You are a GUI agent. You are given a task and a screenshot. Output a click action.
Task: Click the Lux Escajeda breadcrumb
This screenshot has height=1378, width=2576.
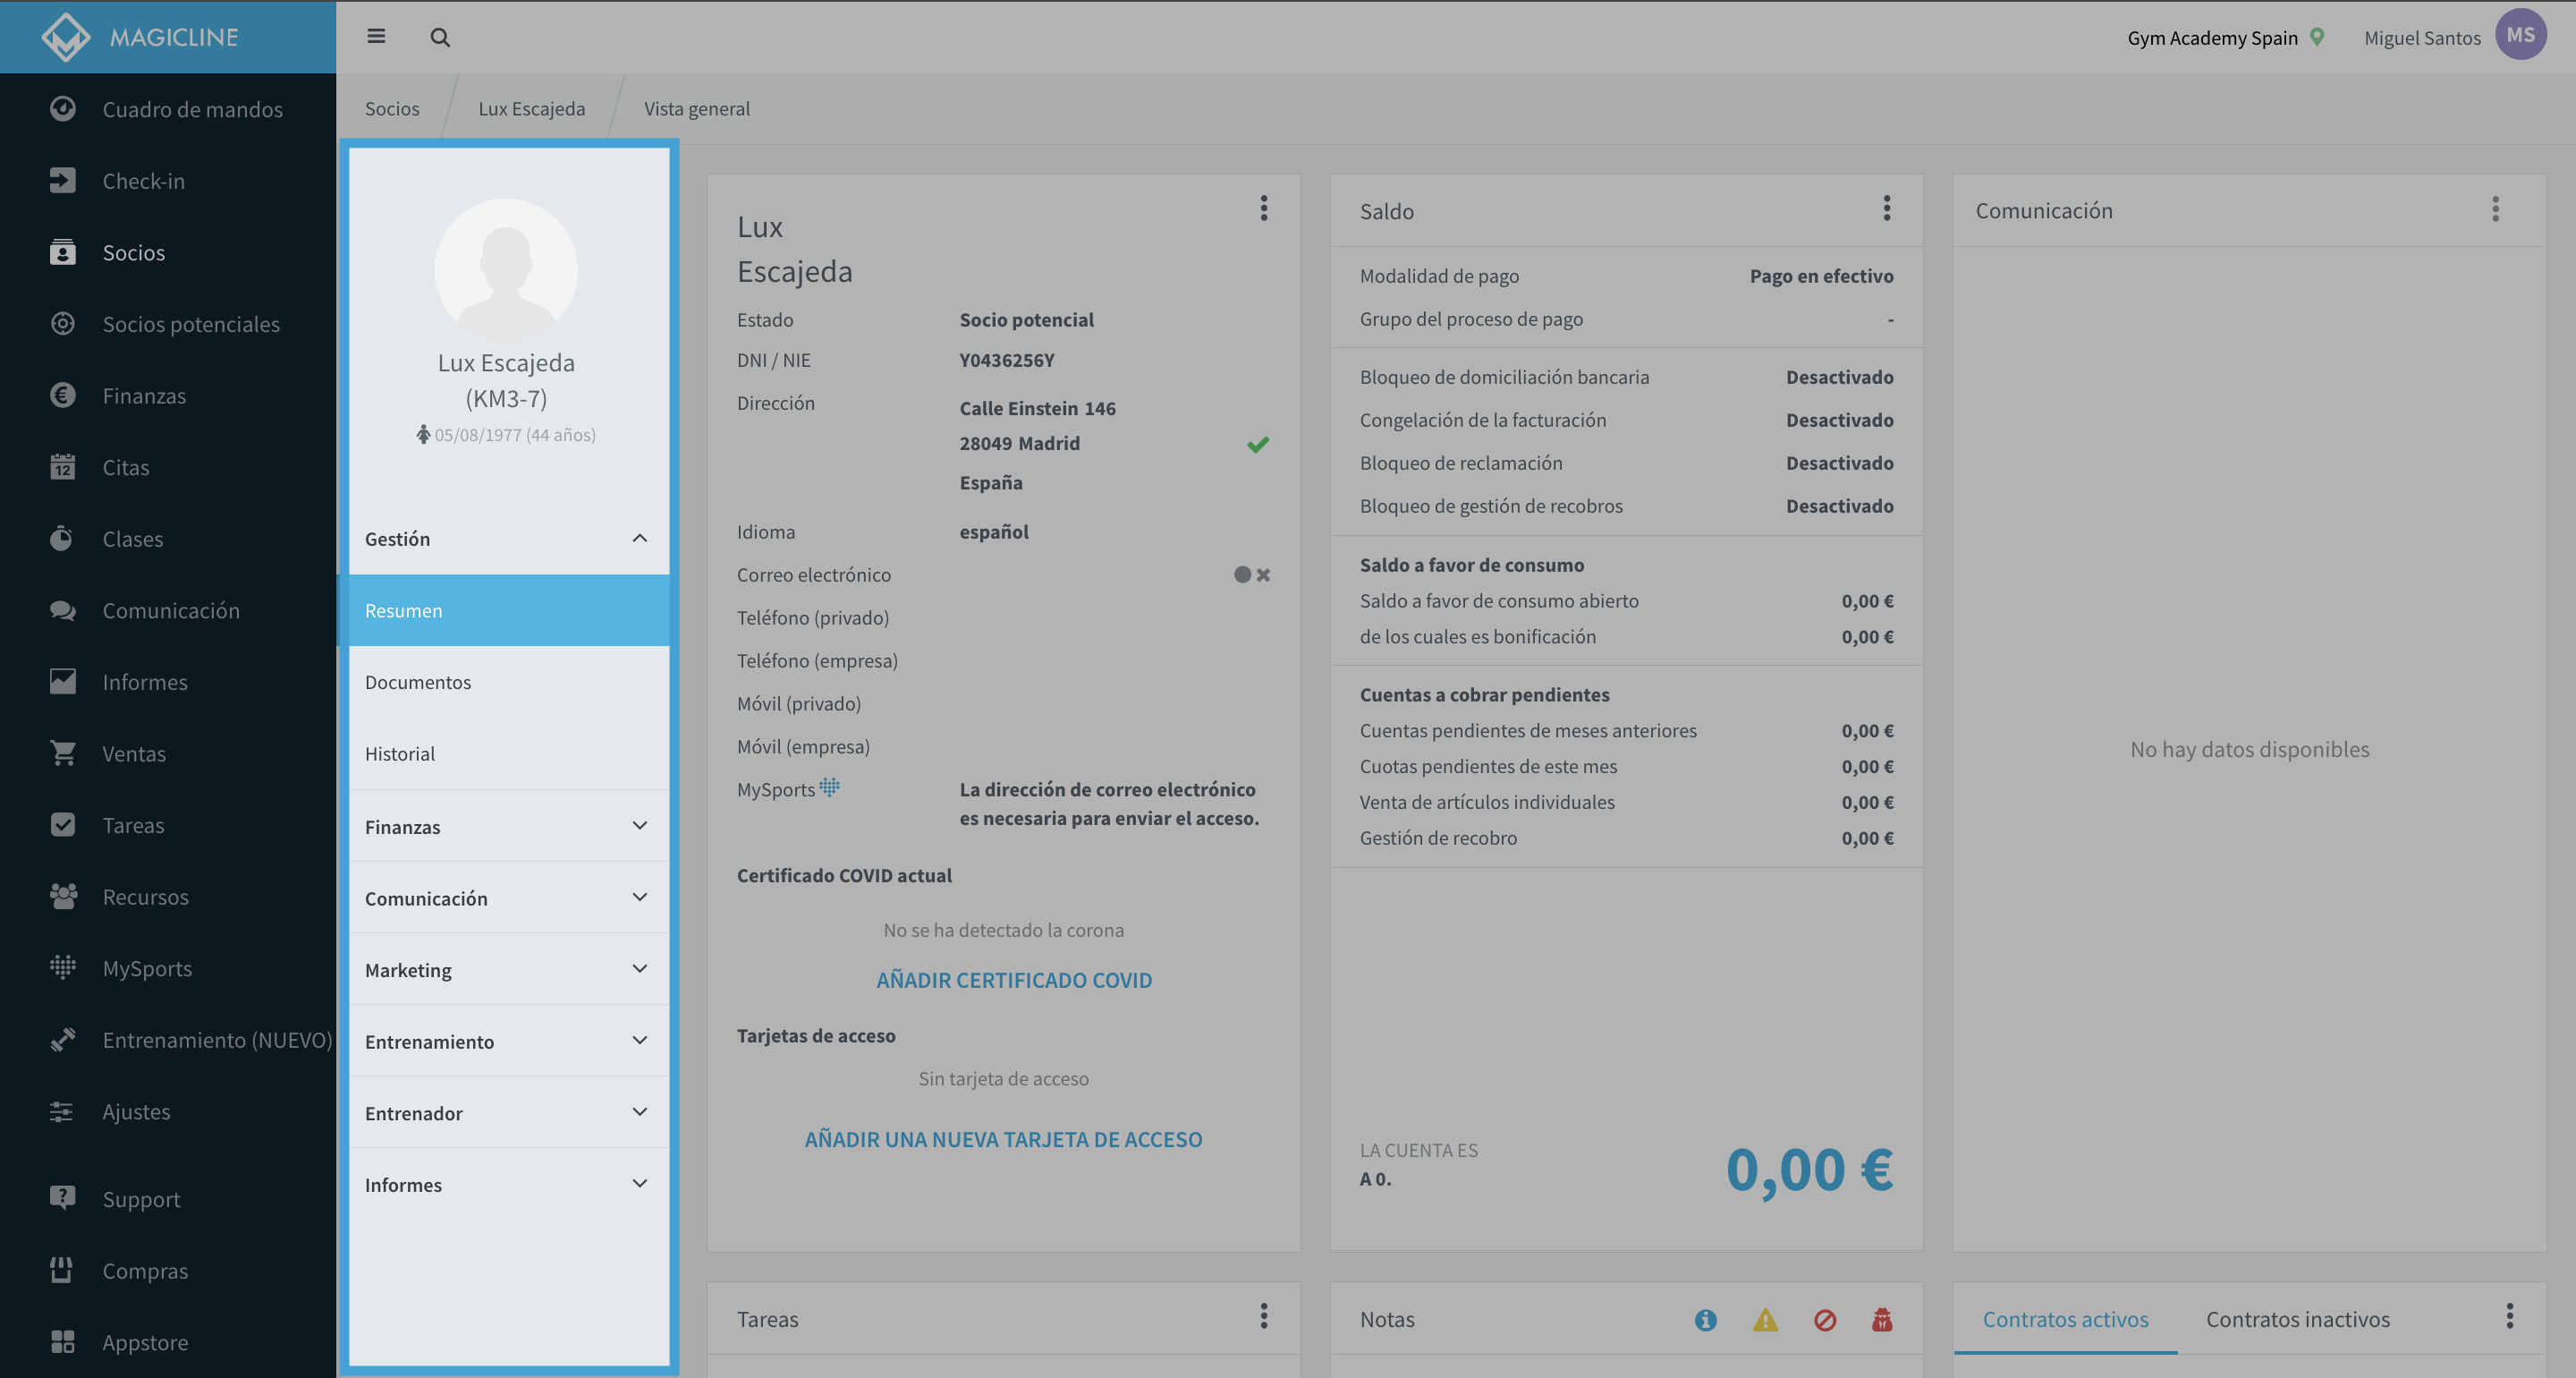pyautogui.click(x=532, y=108)
